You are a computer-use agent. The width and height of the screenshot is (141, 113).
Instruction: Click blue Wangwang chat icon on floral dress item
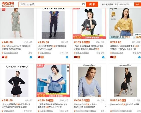point(31,57)
